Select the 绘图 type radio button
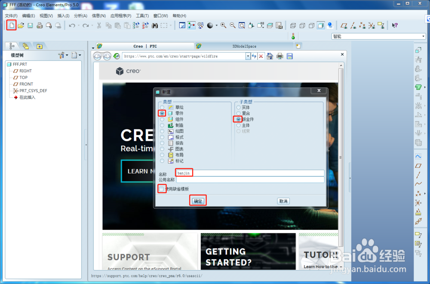 point(162,131)
